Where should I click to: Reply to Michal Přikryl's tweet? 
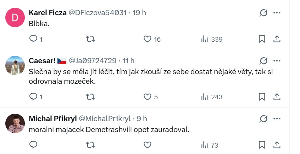click(x=33, y=145)
